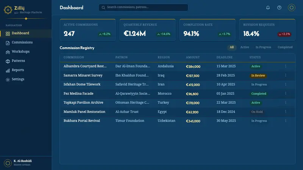Click the red 2.1% trend badge

tap(284, 34)
